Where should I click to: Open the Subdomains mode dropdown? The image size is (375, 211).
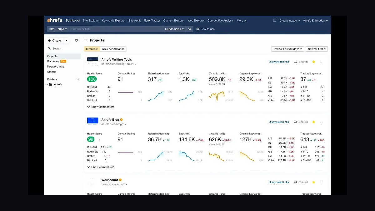(x=174, y=29)
